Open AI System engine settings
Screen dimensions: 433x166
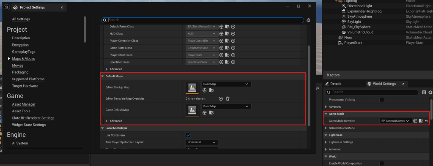point(20,143)
